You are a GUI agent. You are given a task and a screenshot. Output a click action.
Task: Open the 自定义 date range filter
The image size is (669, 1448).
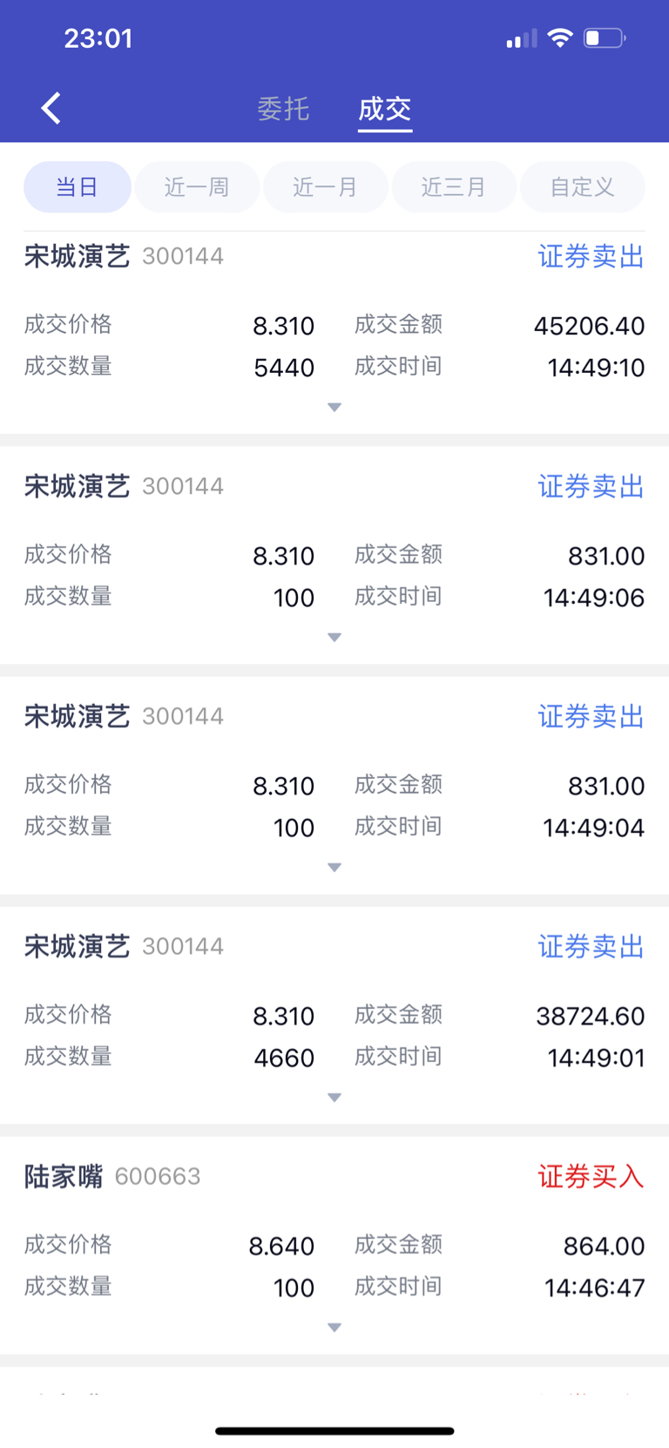[582, 187]
